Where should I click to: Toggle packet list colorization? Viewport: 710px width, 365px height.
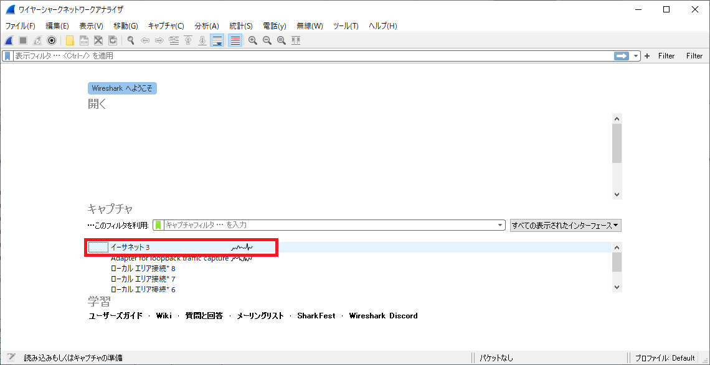(235, 40)
